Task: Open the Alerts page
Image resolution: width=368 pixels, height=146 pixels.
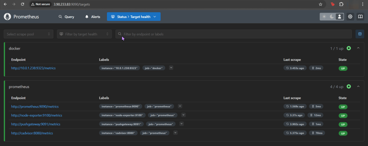Action: tap(93, 17)
